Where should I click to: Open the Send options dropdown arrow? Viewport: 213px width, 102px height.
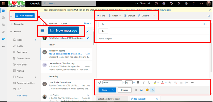[x=113, y=90]
